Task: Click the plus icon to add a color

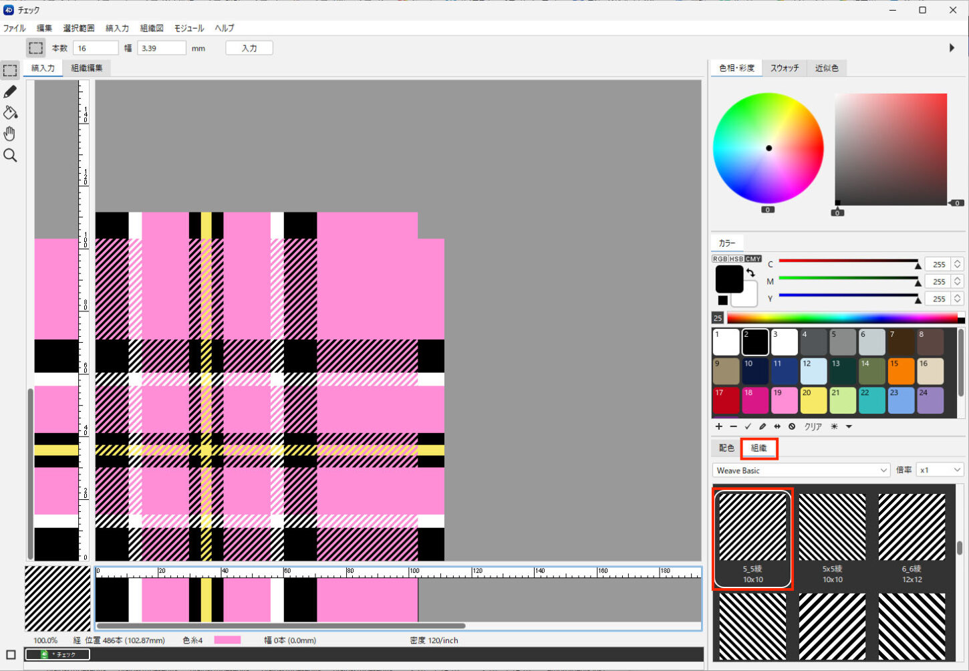Action: tap(718, 426)
